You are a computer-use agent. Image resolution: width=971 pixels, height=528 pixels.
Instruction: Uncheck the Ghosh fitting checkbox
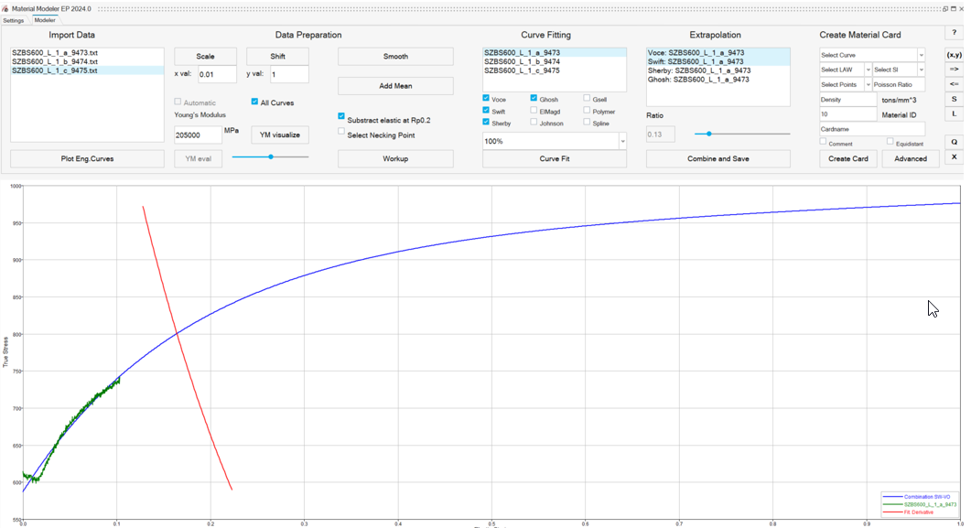(534, 99)
